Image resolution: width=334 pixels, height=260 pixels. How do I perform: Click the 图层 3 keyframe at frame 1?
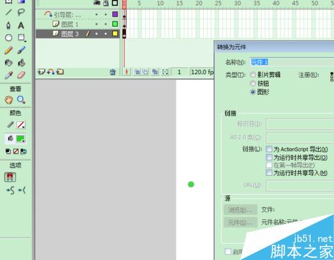point(124,34)
